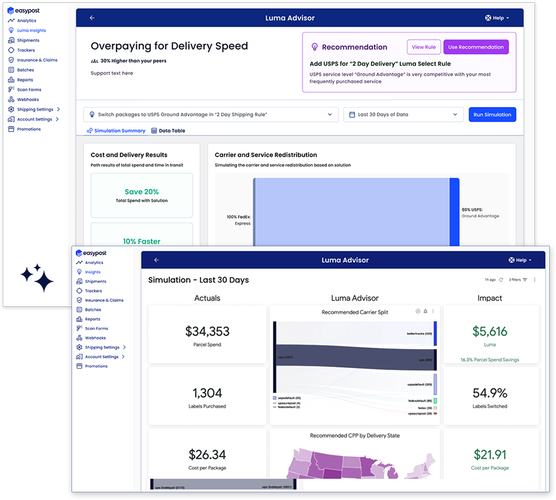Open Promotions in the front window sidebar
Image resolution: width=556 pixels, height=500 pixels.
(x=92, y=366)
